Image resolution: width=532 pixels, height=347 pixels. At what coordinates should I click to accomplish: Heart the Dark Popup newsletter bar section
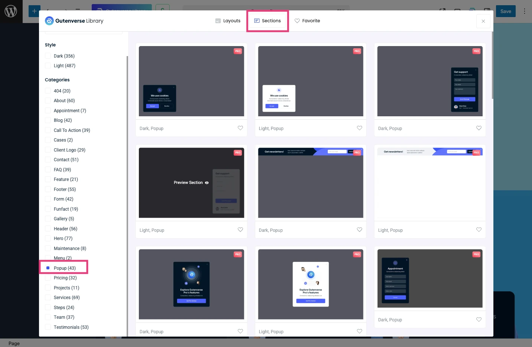pyautogui.click(x=359, y=230)
